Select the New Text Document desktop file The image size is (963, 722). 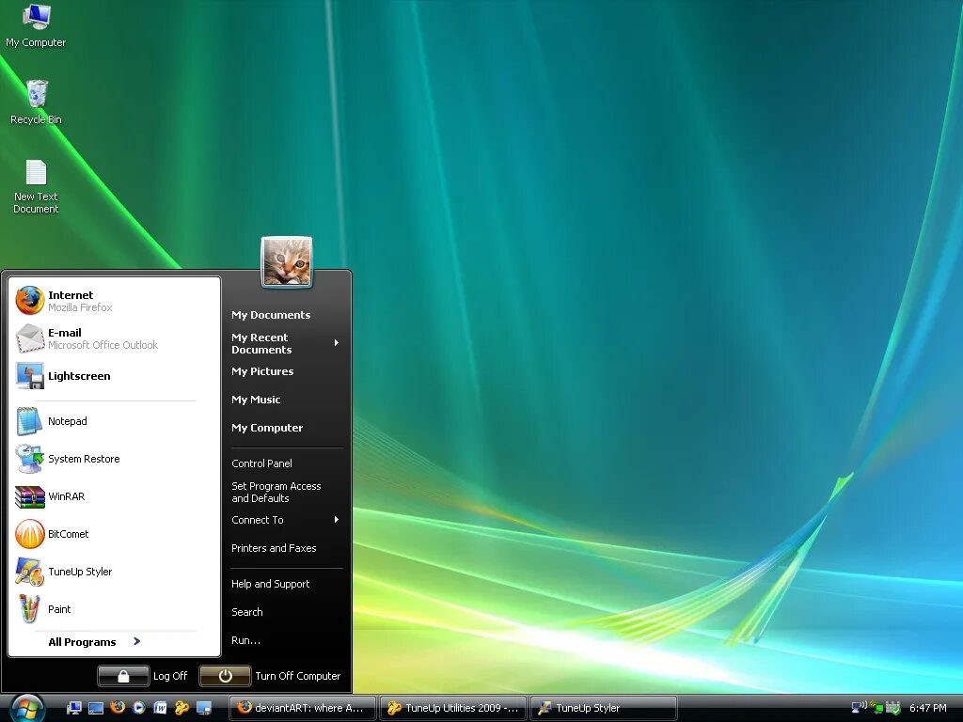(x=36, y=187)
